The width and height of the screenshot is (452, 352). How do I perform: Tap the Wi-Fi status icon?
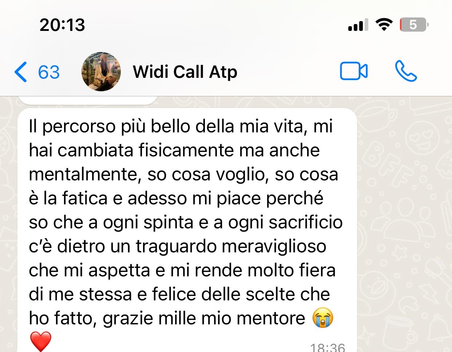click(384, 25)
